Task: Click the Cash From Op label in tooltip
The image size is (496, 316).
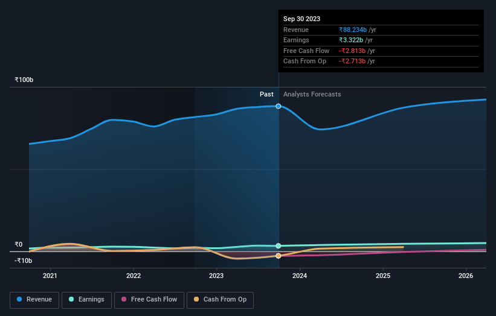Action: (x=304, y=62)
